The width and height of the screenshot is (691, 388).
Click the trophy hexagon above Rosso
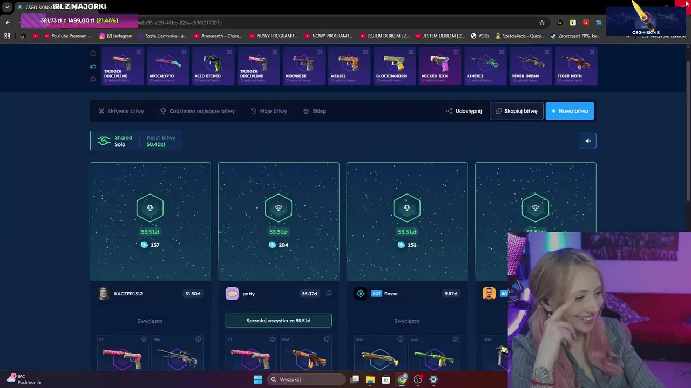pos(407,208)
